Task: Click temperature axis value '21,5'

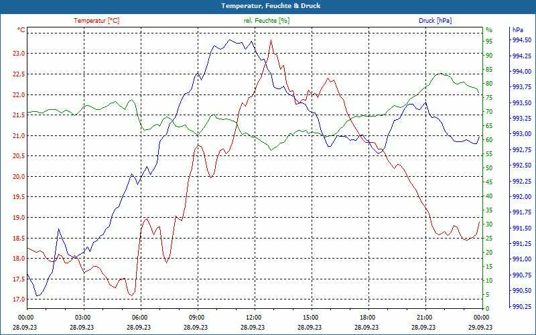Action: pyautogui.click(x=19, y=115)
